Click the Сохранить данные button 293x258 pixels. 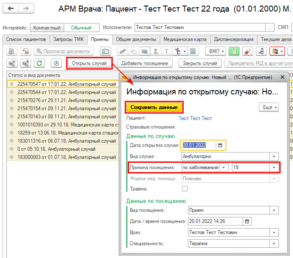[154, 107]
